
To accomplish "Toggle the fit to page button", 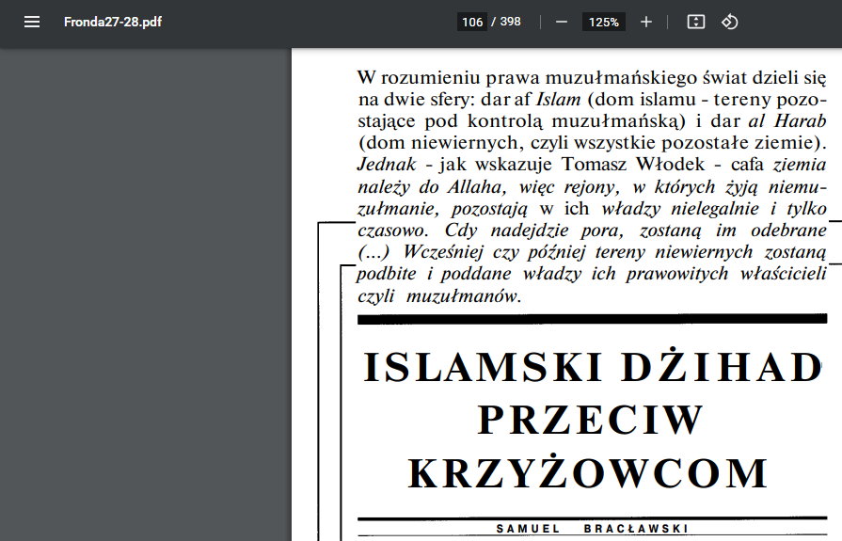I will tap(696, 22).
